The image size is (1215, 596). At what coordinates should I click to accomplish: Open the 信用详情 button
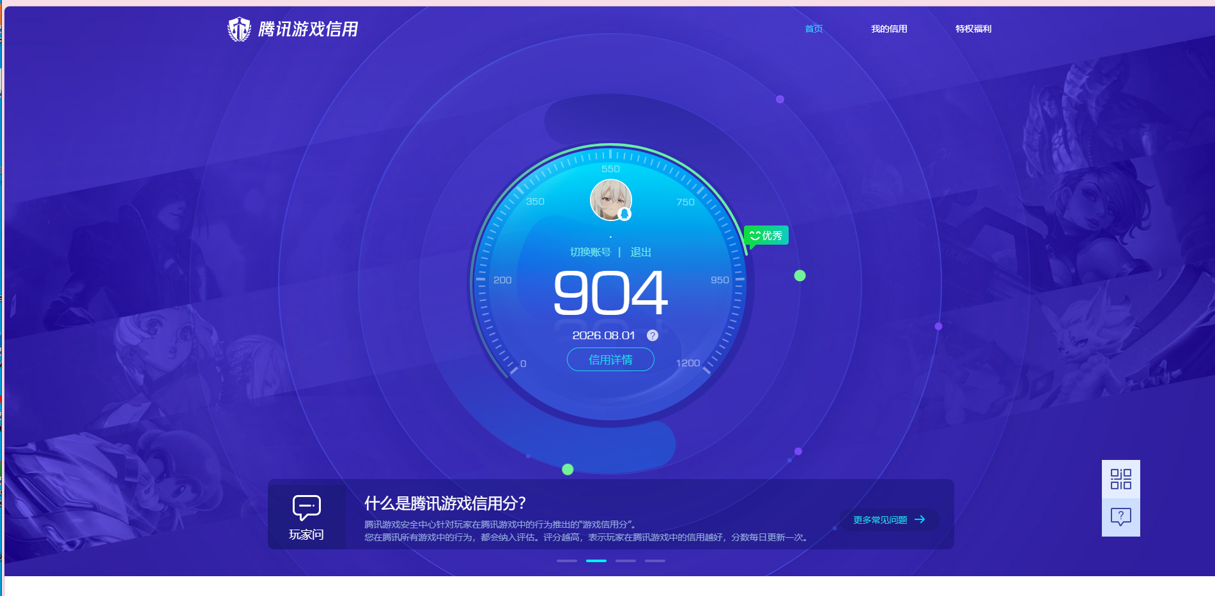(610, 360)
